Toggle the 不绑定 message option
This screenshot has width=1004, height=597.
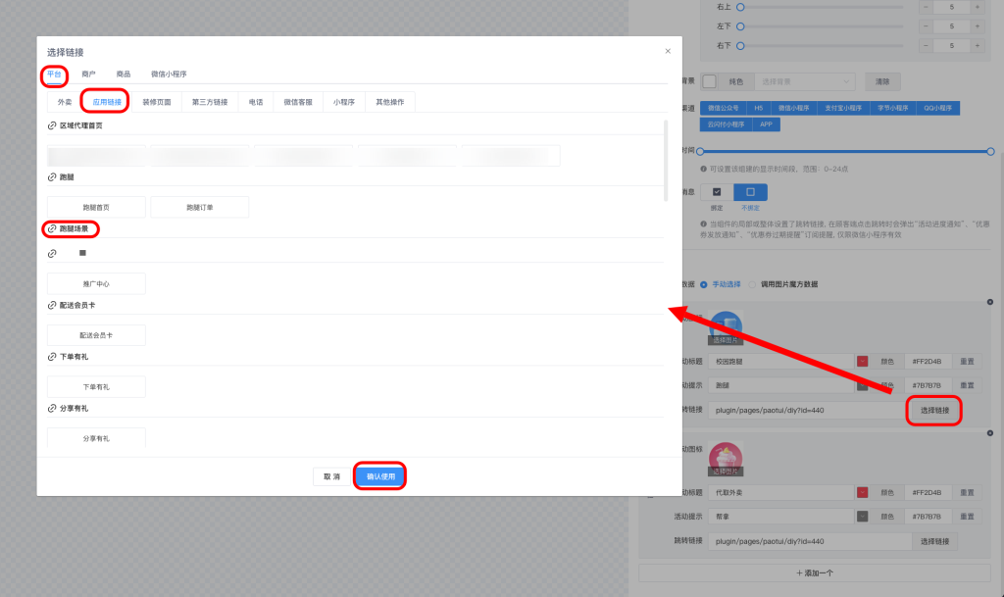(750, 192)
